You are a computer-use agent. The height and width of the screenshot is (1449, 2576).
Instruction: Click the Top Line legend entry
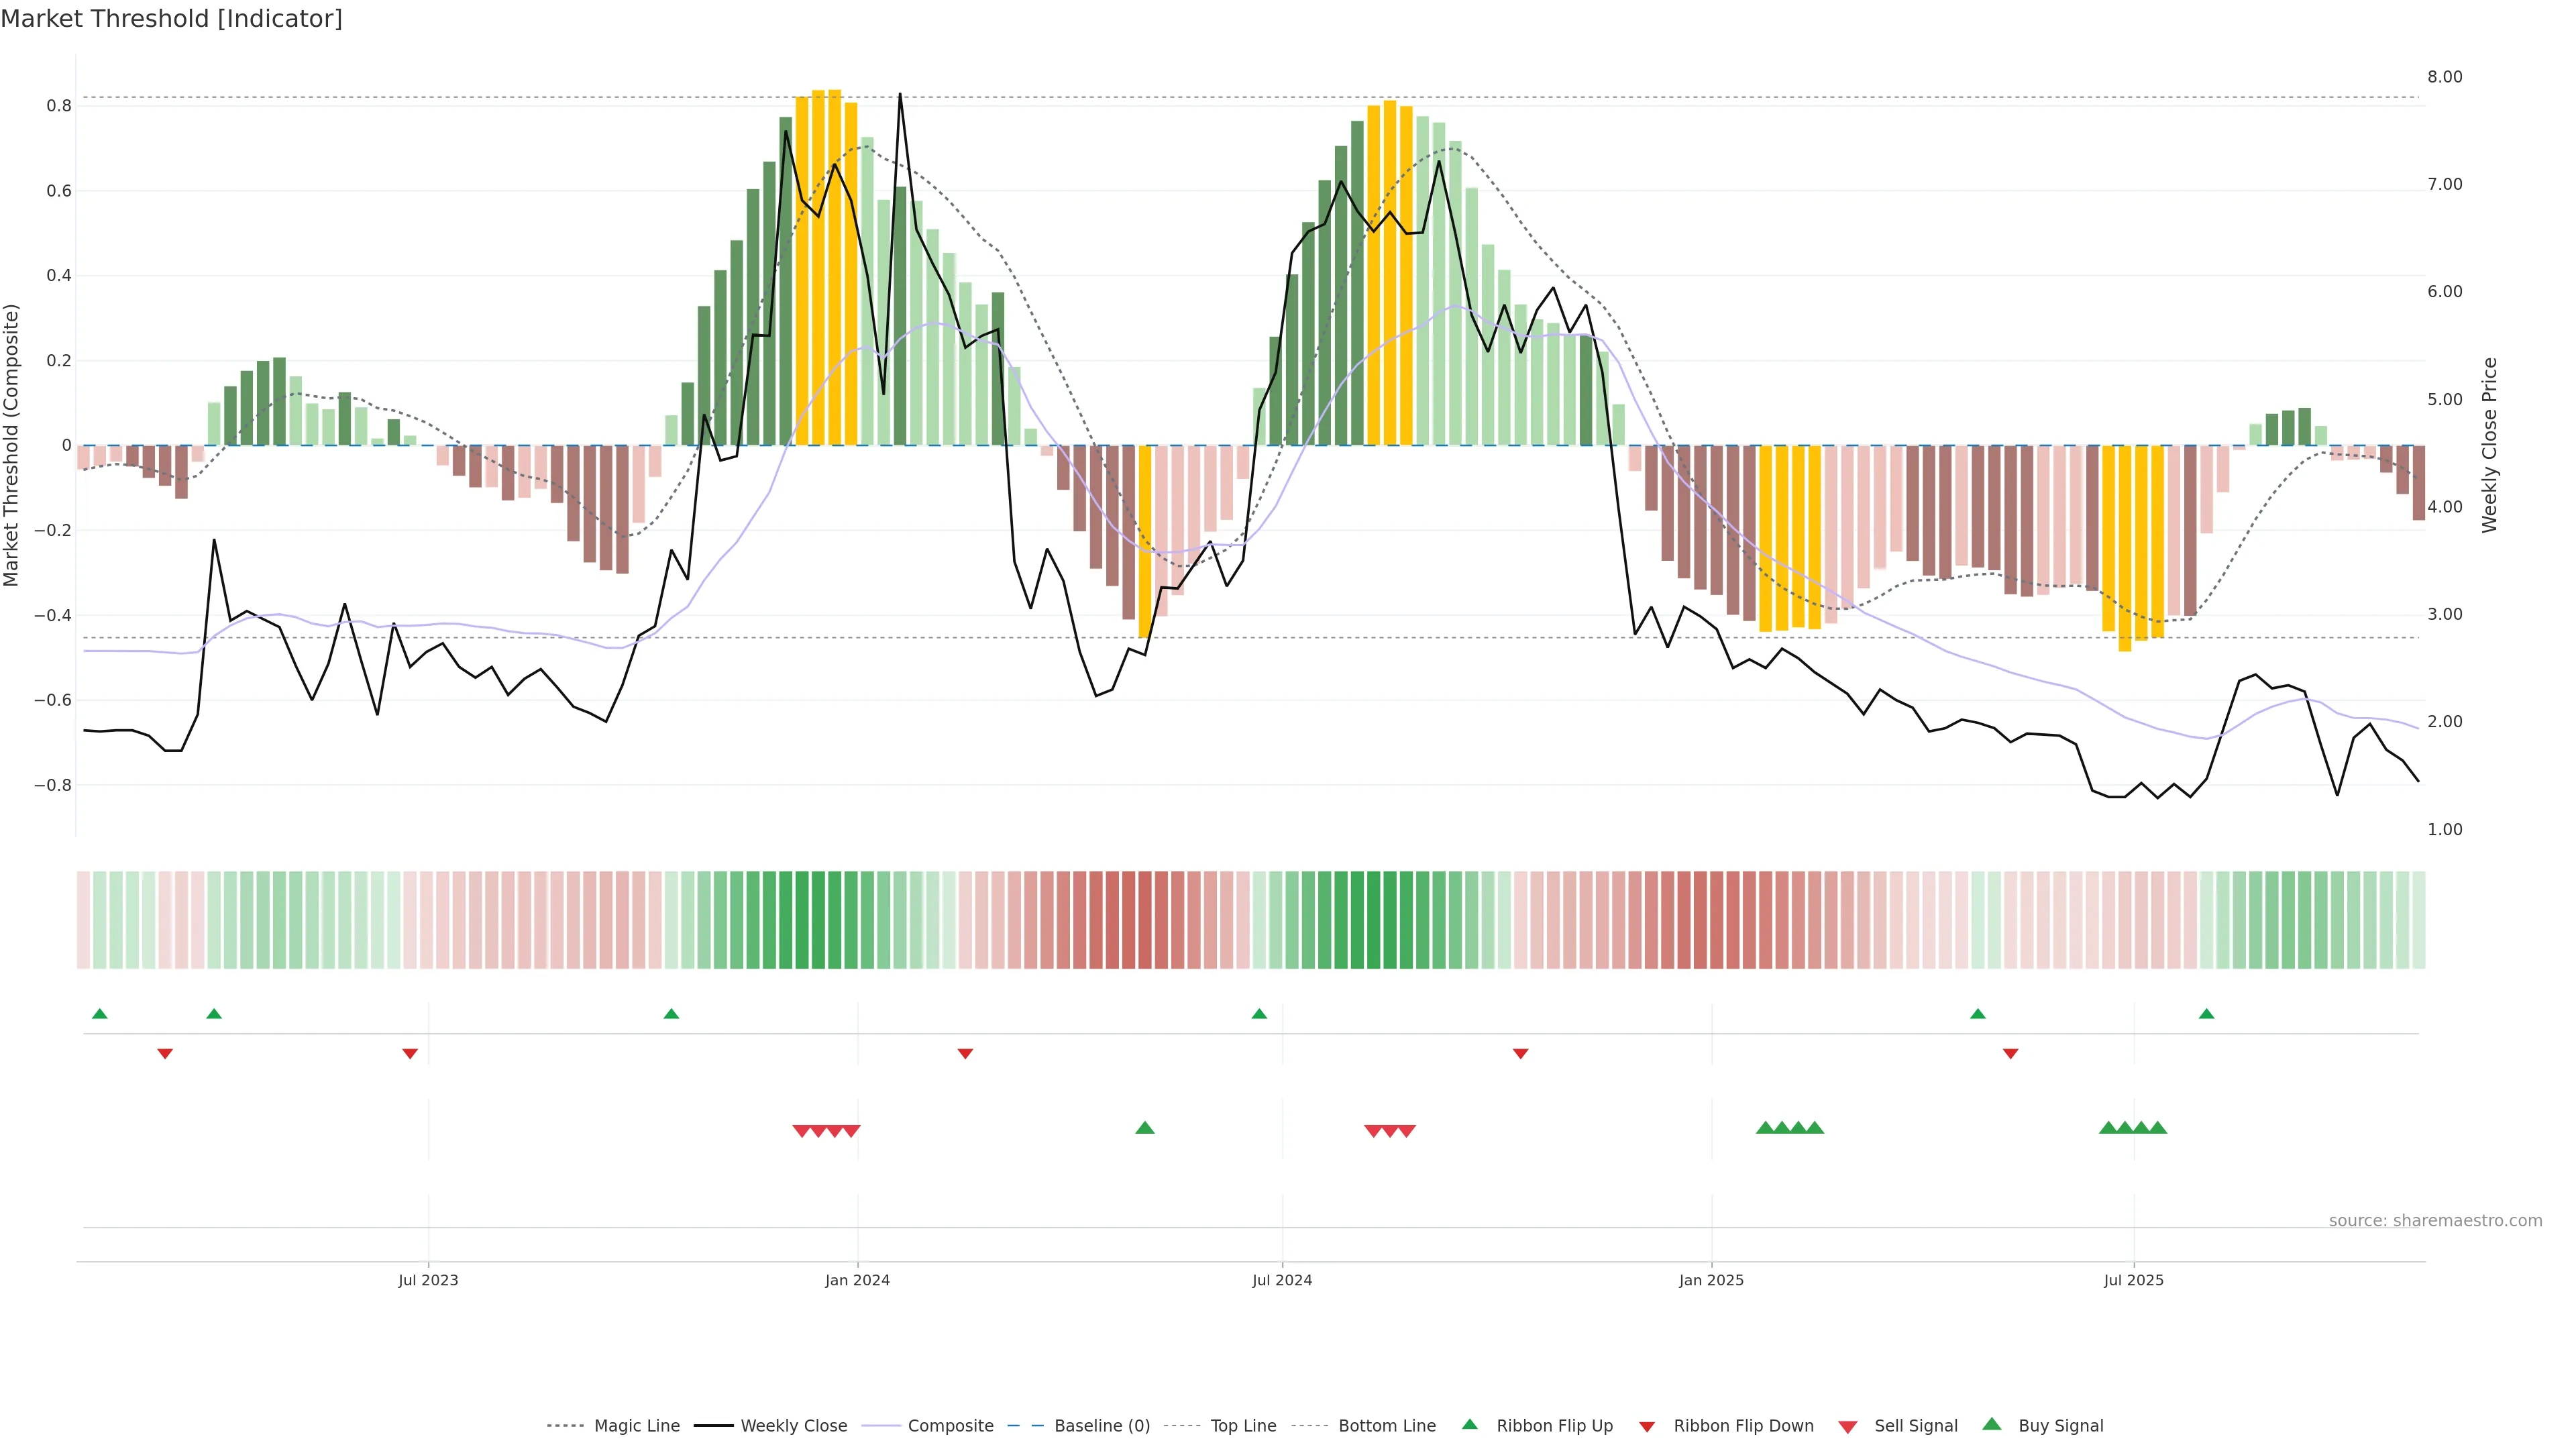coord(1243,1425)
